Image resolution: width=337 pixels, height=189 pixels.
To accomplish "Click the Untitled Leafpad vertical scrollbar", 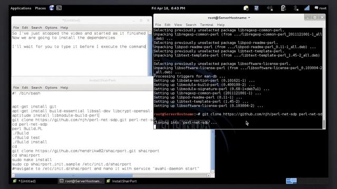I will (150, 54).
